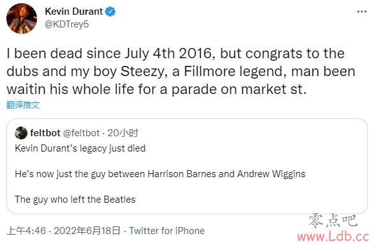The height and width of the screenshot is (243, 375).
Task: Click the 上午4:46 tweet time link
Action: tap(26, 231)
